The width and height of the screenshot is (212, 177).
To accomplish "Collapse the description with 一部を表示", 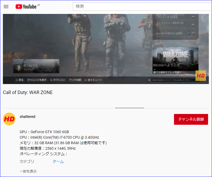I will 28,171.
